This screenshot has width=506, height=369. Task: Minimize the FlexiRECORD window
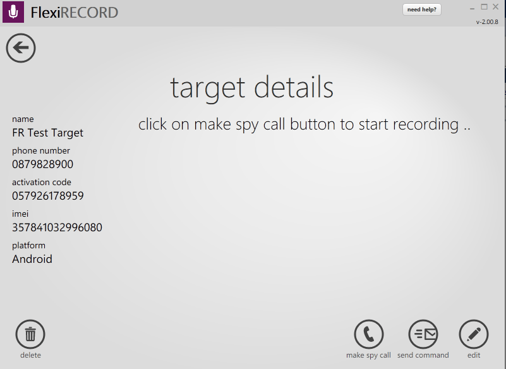tap(472, 8)
